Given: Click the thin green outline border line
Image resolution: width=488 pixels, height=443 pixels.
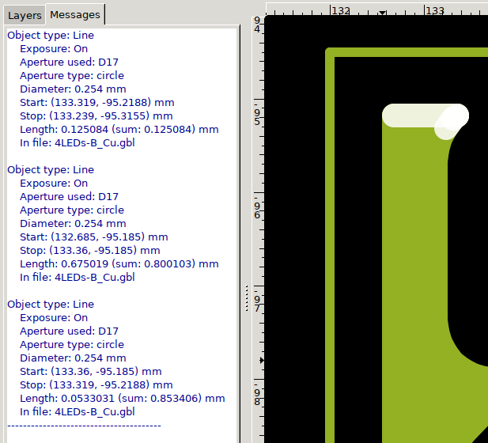Looking at the screenshot, I should click(x=330, y=249).
